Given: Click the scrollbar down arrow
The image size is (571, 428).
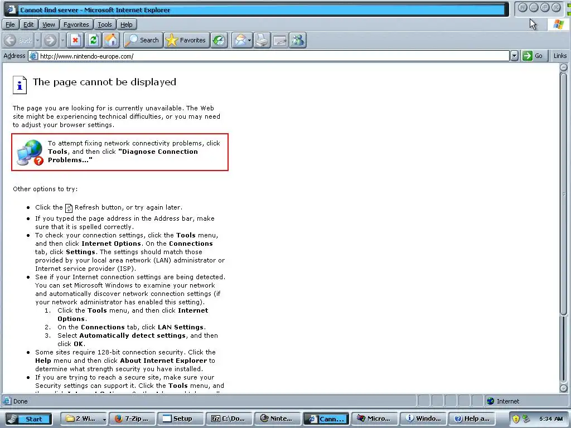Looking at the screenshot, I should coord(563,388).
